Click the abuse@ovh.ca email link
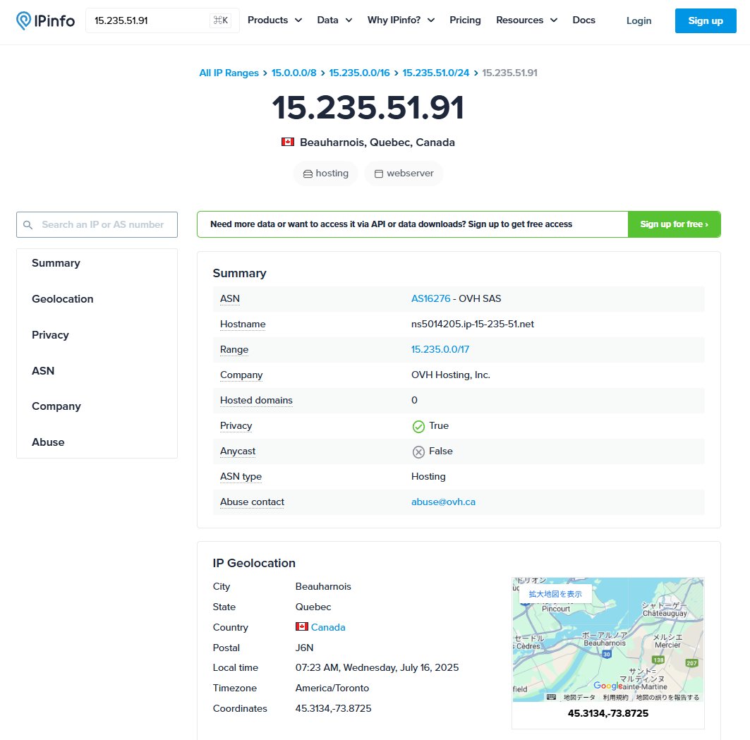This screenshot has width=750, height=740. click(443, 502)
